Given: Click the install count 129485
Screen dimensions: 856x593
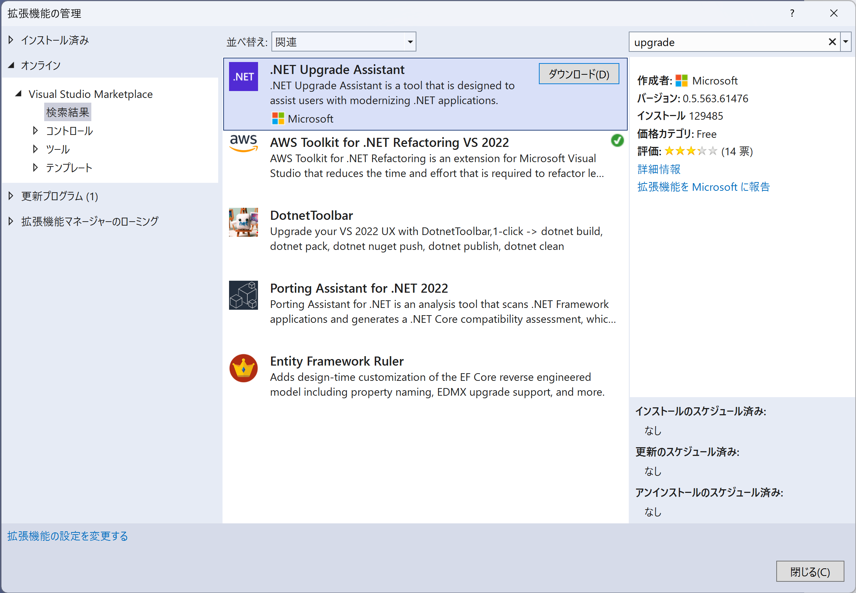Looking at the screenshot, I should click(x=706, y=116).
